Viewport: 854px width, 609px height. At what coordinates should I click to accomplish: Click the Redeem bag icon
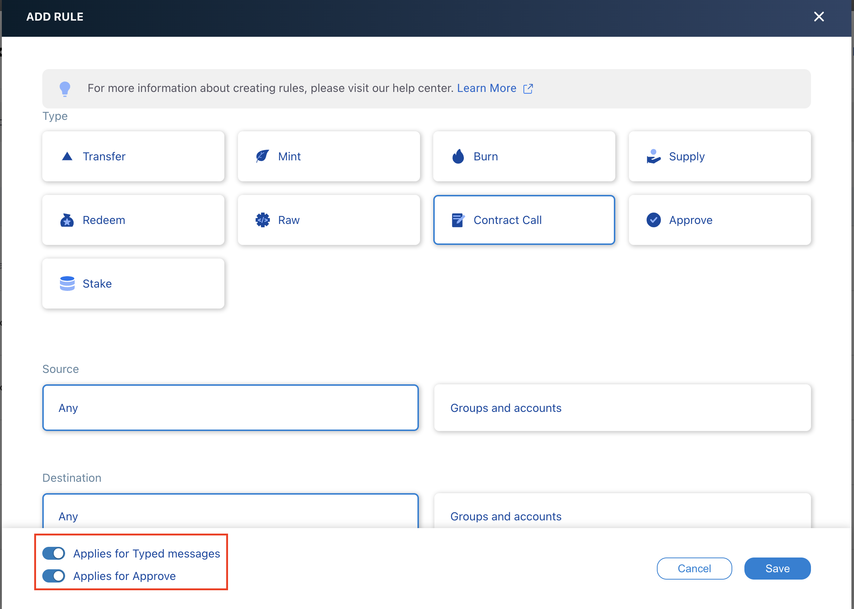tap(67, 220)
